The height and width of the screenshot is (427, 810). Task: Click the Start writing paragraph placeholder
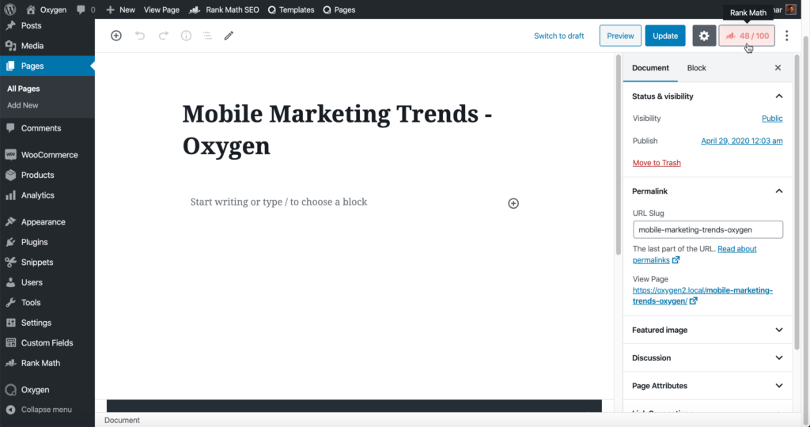[279, 202]
